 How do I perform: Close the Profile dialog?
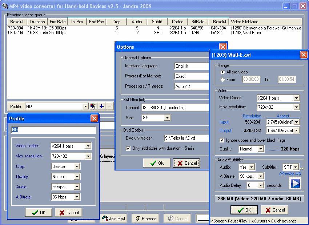click(94, 118)
